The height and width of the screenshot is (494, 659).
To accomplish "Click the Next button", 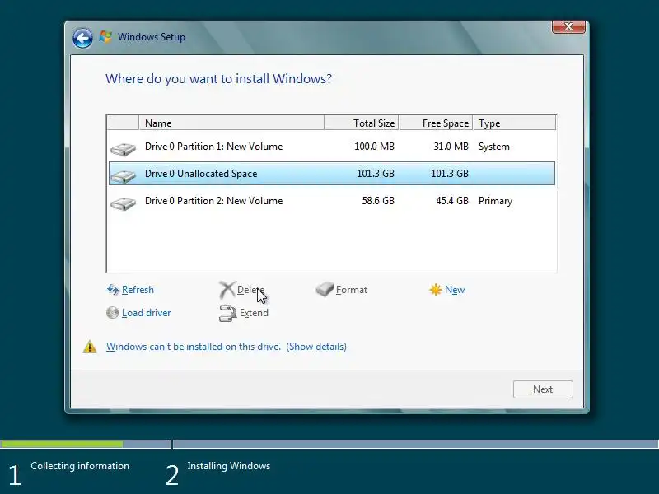I will coord(543,389).
